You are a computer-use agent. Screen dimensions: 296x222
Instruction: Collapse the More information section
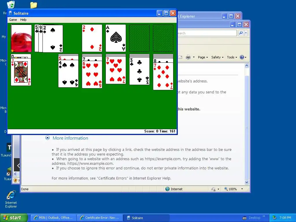pos(48,138)
